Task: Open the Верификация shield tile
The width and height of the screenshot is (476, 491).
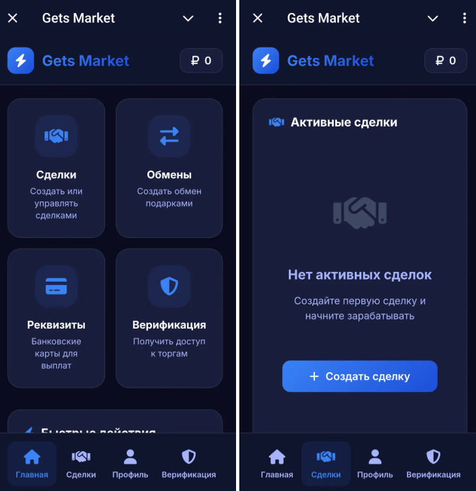Action: 169,318
